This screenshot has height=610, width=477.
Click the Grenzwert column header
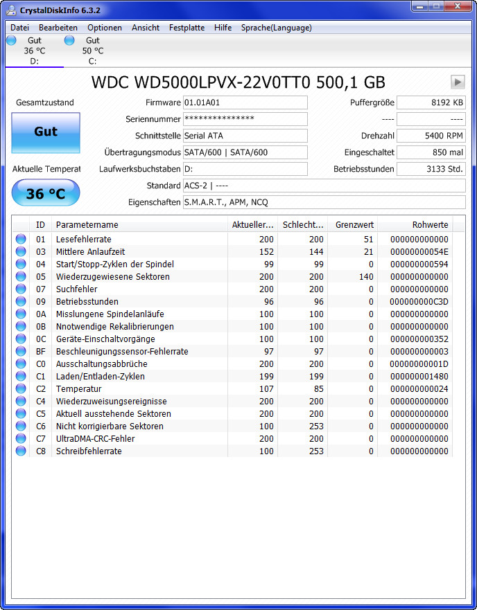(352, 225)
